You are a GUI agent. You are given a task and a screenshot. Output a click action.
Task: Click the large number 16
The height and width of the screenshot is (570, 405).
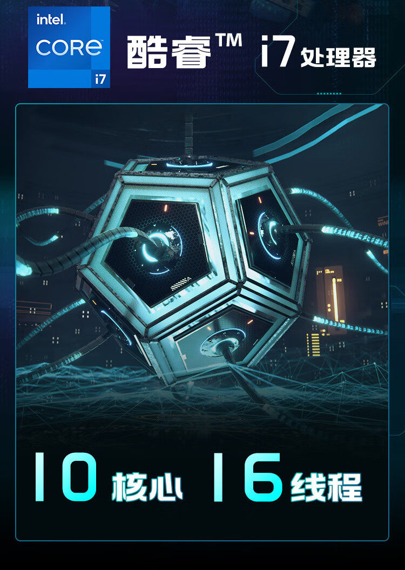pyautogui.click(x=248, y=477)
